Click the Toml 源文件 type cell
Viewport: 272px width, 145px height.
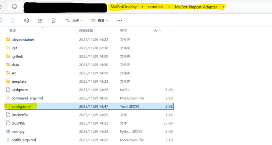point(130,107)
